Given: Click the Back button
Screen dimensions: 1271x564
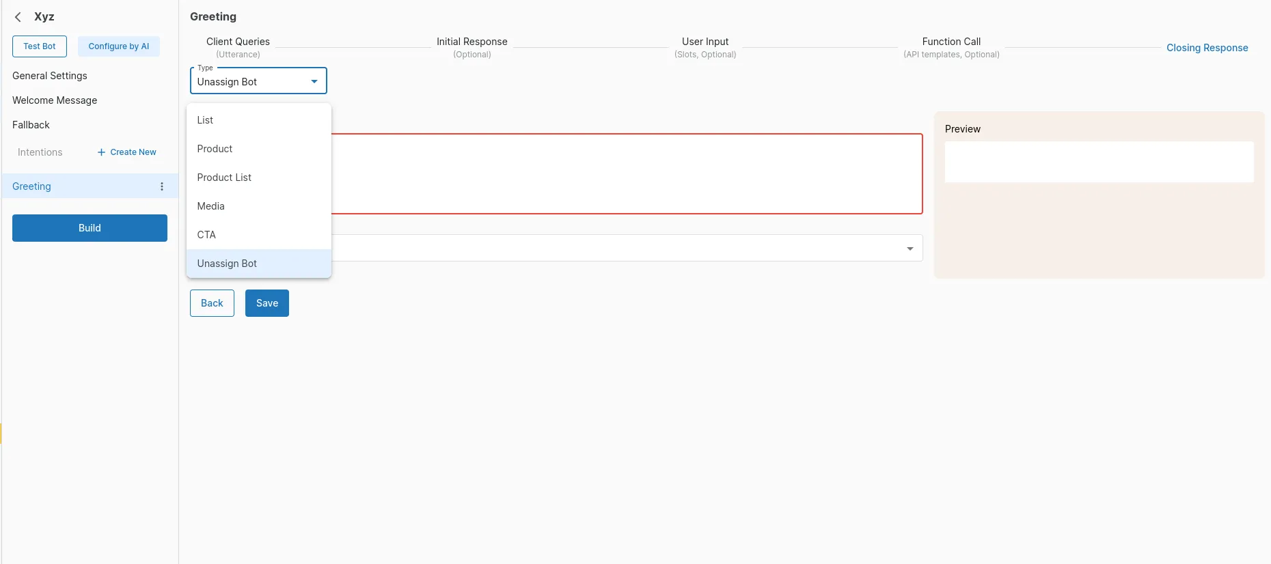Looking at the screenshot, I should point(212,303).
